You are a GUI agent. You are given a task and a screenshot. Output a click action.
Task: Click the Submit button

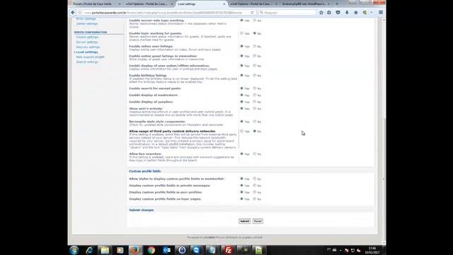coord(244,221)
